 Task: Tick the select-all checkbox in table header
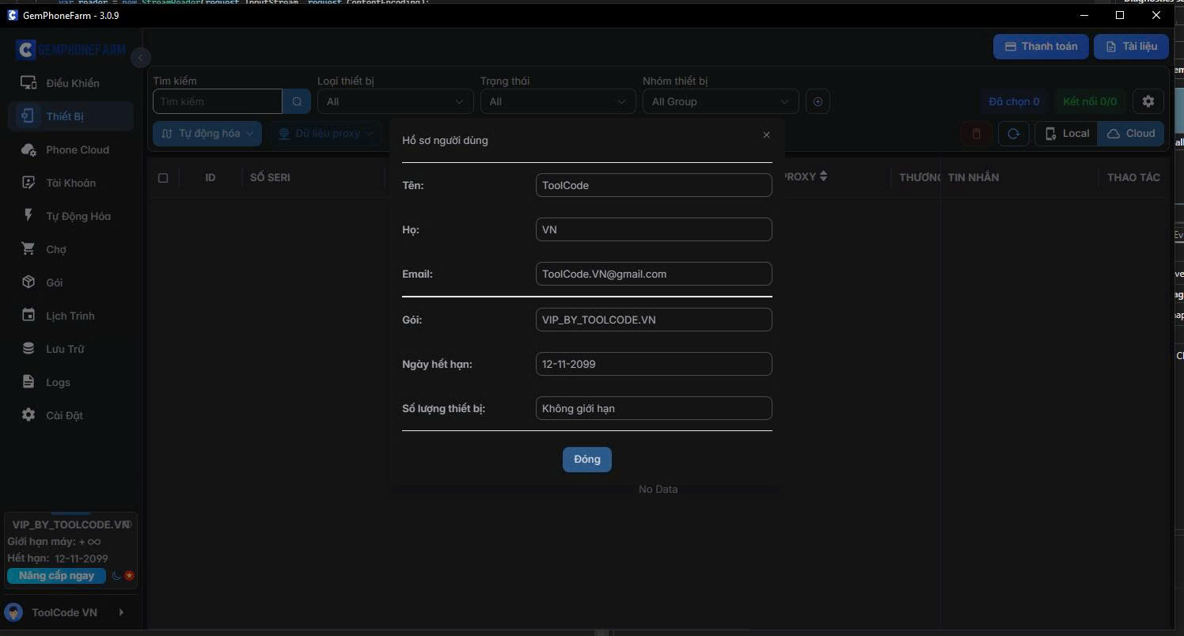click(x=163, y=178)
